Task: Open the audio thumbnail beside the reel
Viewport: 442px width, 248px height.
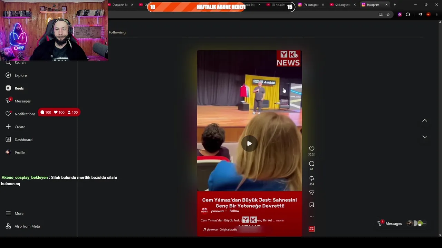Action: point(311,229)
